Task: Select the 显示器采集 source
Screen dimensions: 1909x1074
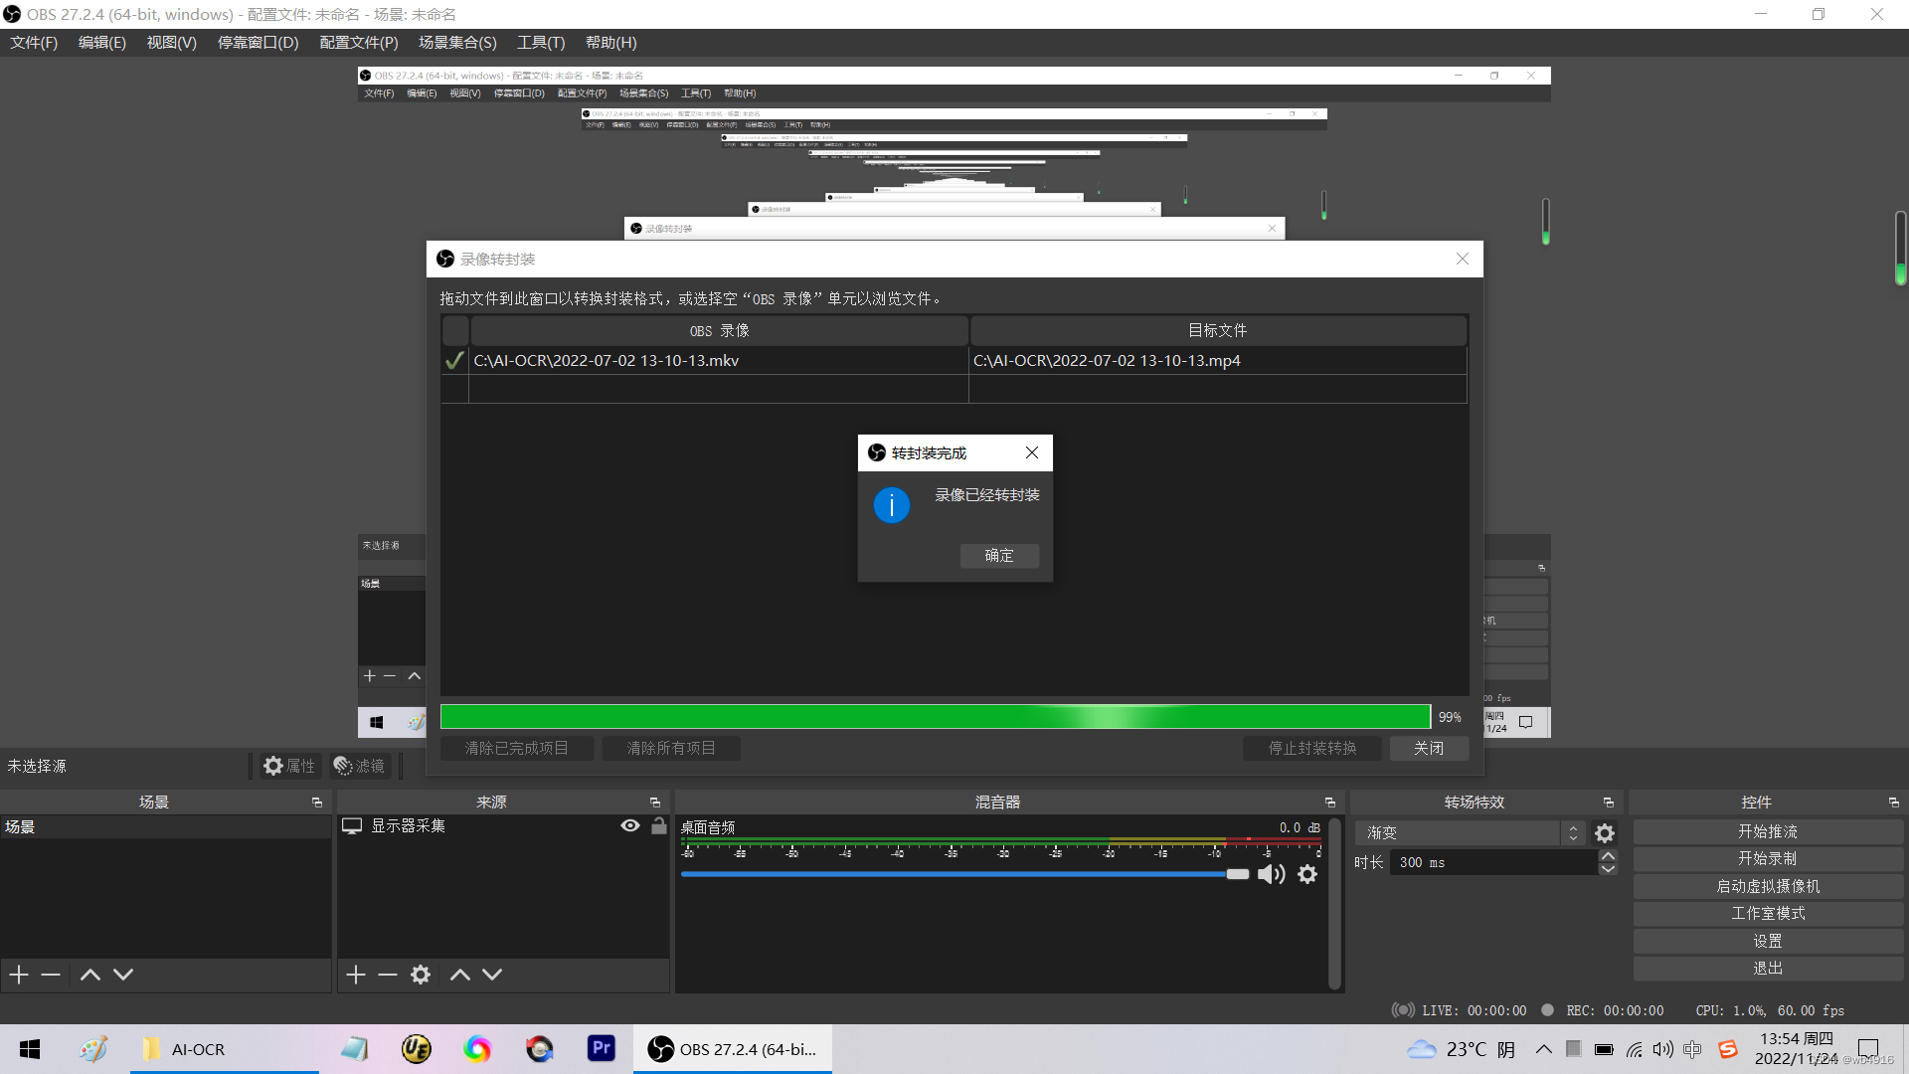Action: click(x=408, y=826)
